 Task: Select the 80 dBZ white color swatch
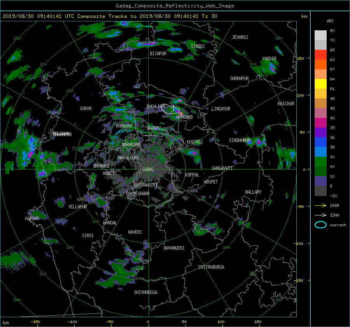point(320,35)
